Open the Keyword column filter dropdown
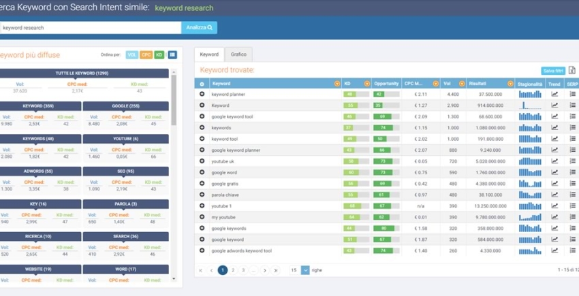Viewport: 579px width, 296px height. [x=337, y=84]
